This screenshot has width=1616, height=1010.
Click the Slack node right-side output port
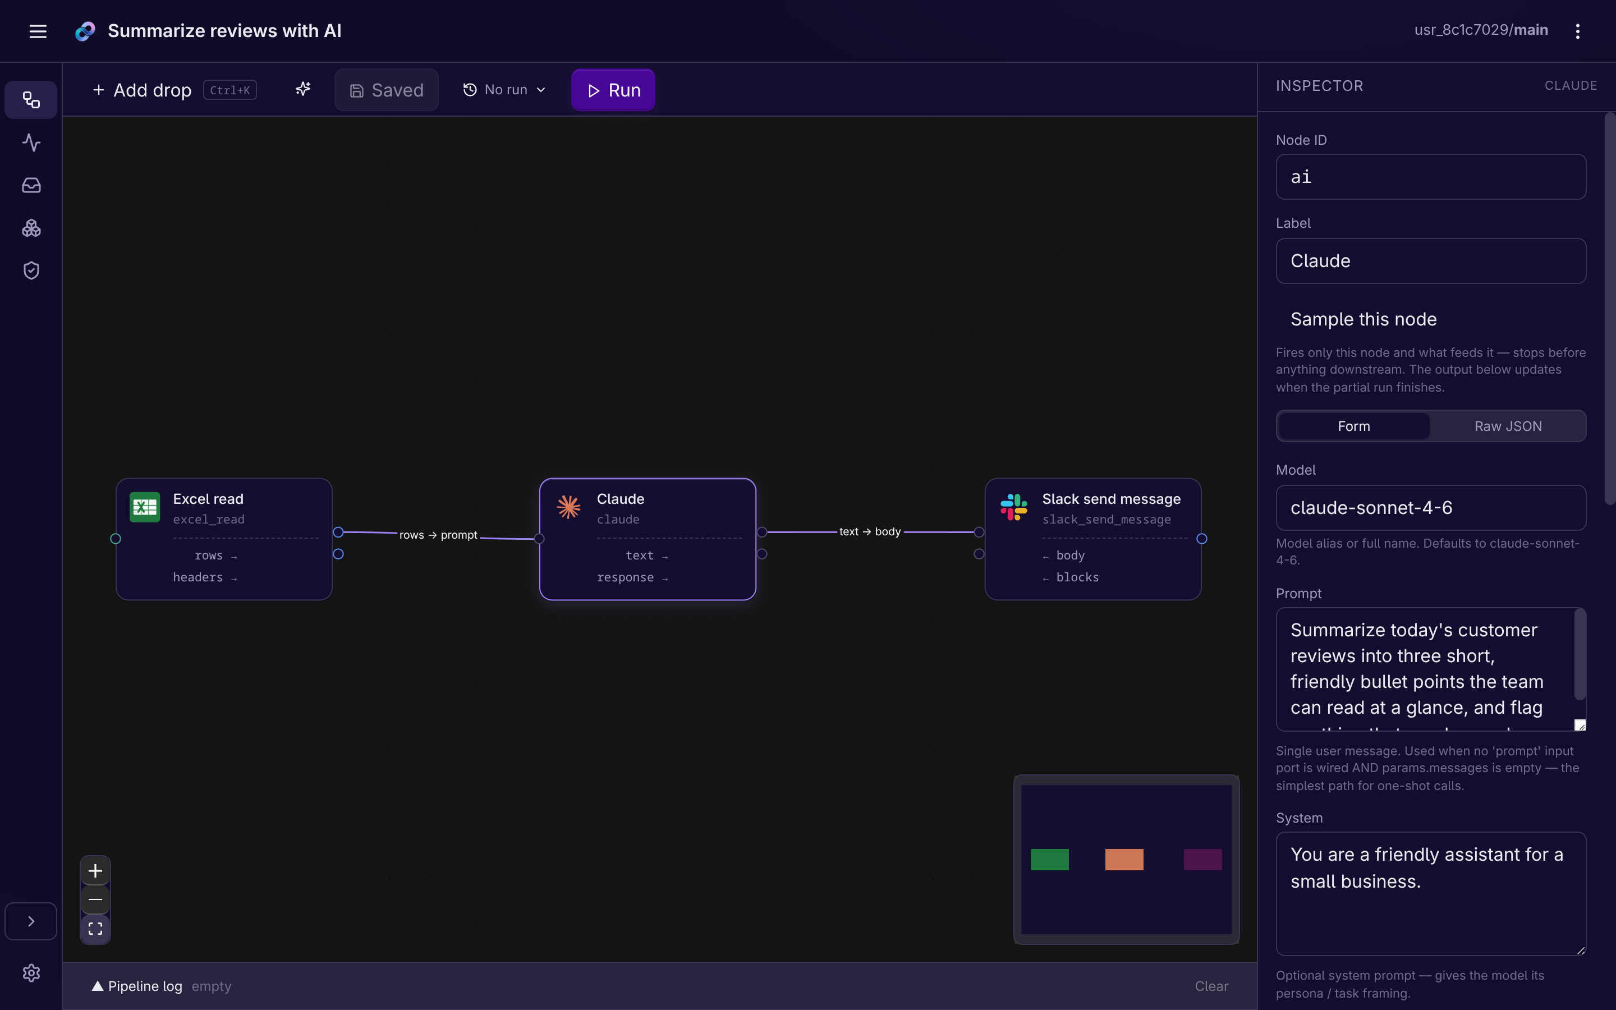point(1201,539)
